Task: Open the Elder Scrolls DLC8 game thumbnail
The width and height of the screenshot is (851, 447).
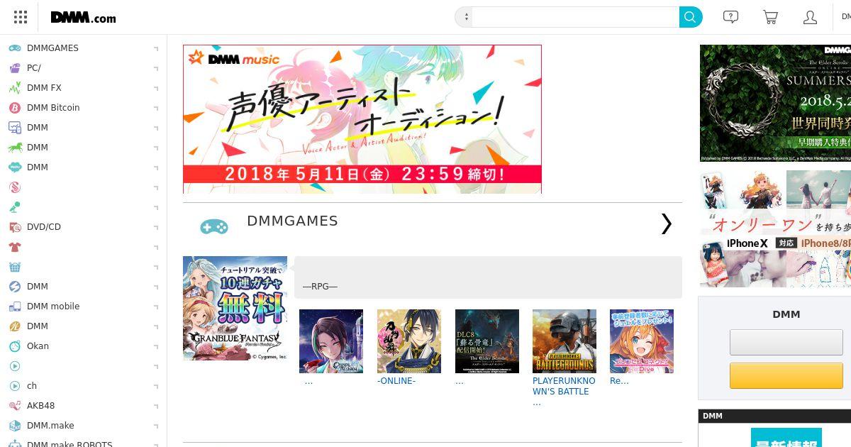Action: [487, 341]
